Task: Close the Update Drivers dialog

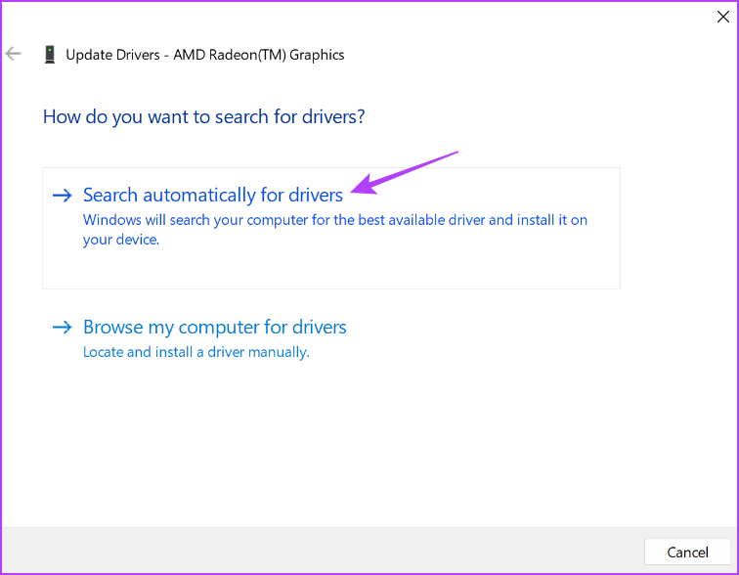Action: [723, 17]
